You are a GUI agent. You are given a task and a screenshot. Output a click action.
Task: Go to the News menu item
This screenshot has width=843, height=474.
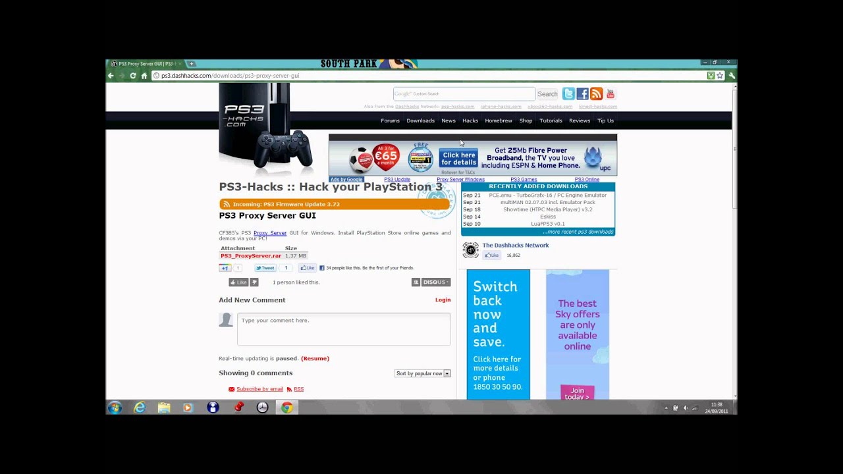point(449,120)
